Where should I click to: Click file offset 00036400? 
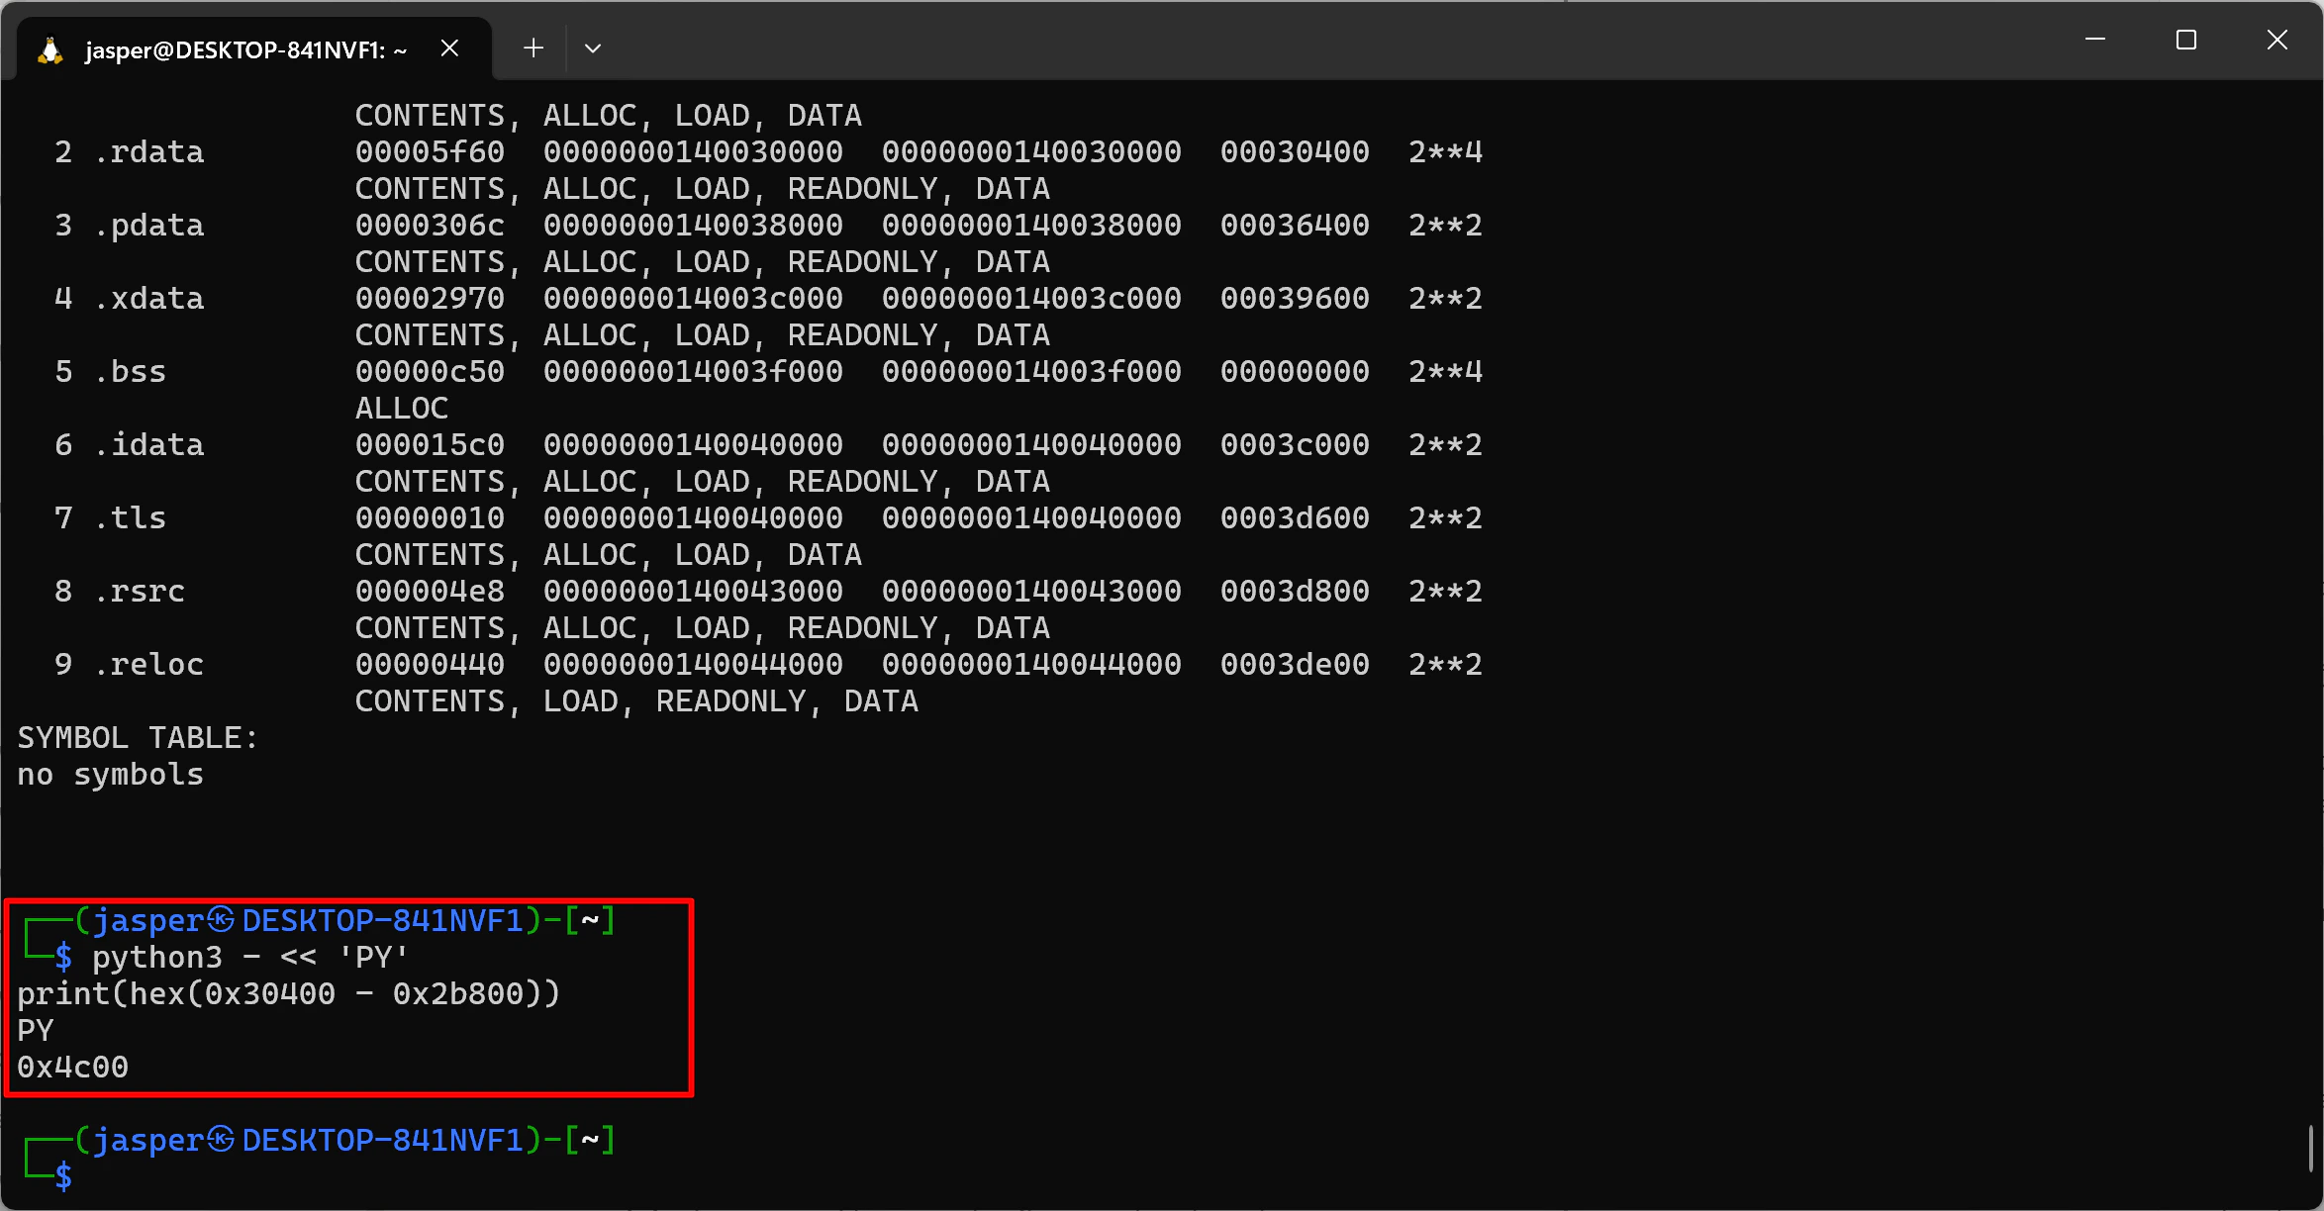coord(1296,226)
